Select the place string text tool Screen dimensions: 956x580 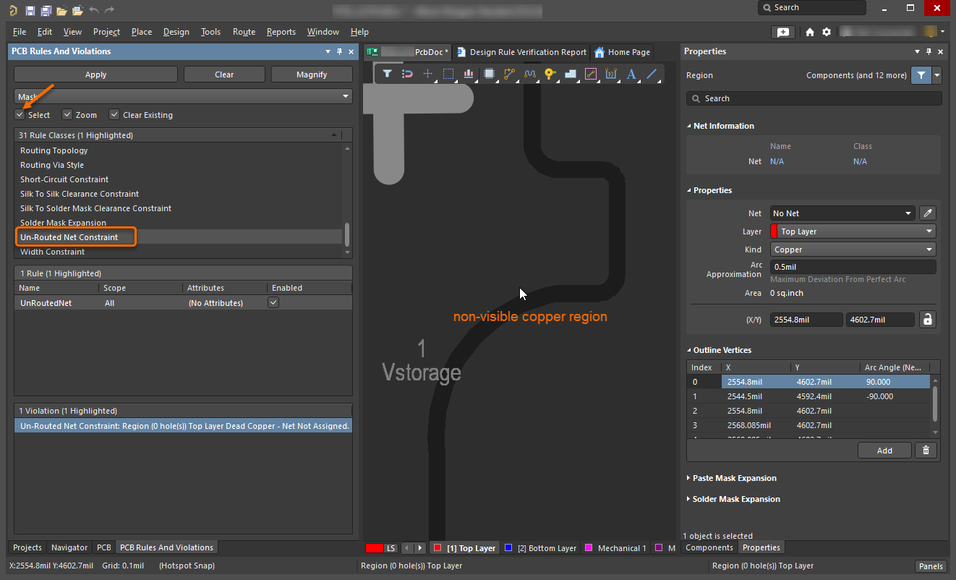click(x=631, y=74)
